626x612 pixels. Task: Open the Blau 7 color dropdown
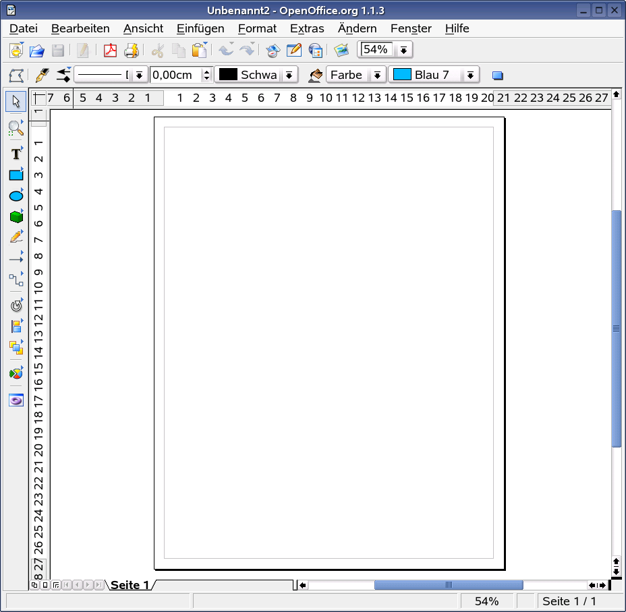(x=470, y=74)
